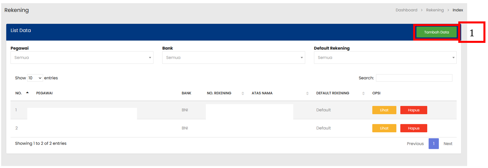
Task: Expand the Bank filter dropdown
Action: click(x=233, y=58)
